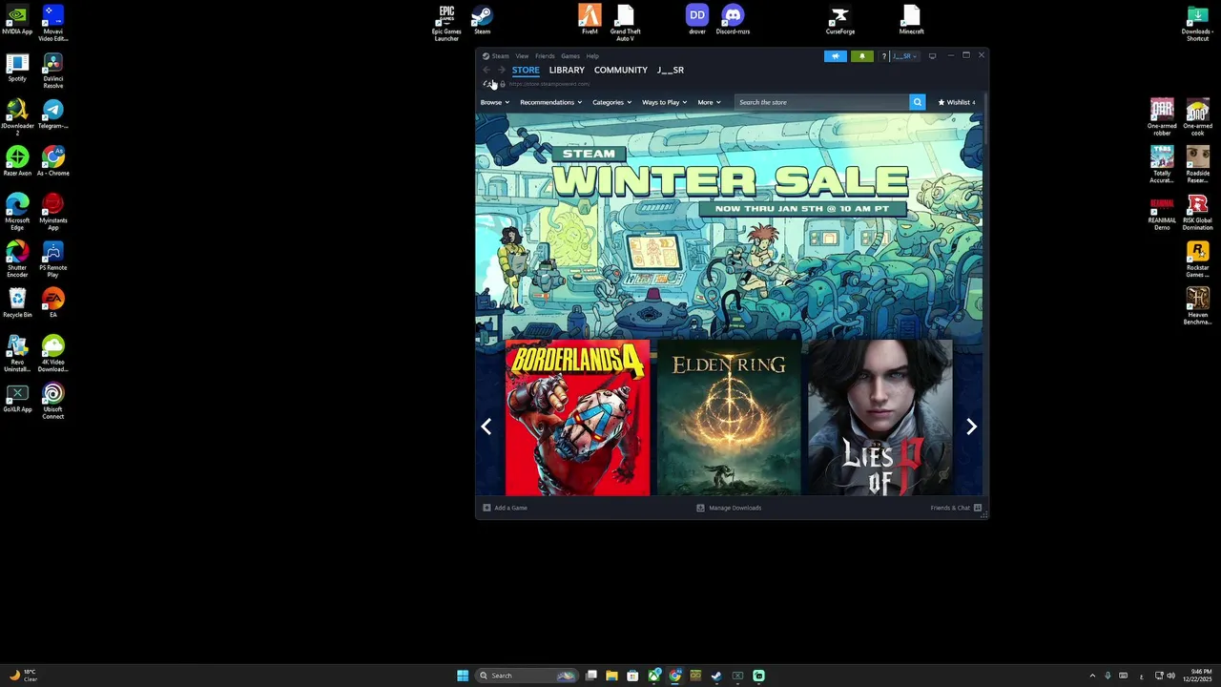Open the Windows Start menu
Viewport: 1221px width, 687px height.
click(x=463, y=676)
